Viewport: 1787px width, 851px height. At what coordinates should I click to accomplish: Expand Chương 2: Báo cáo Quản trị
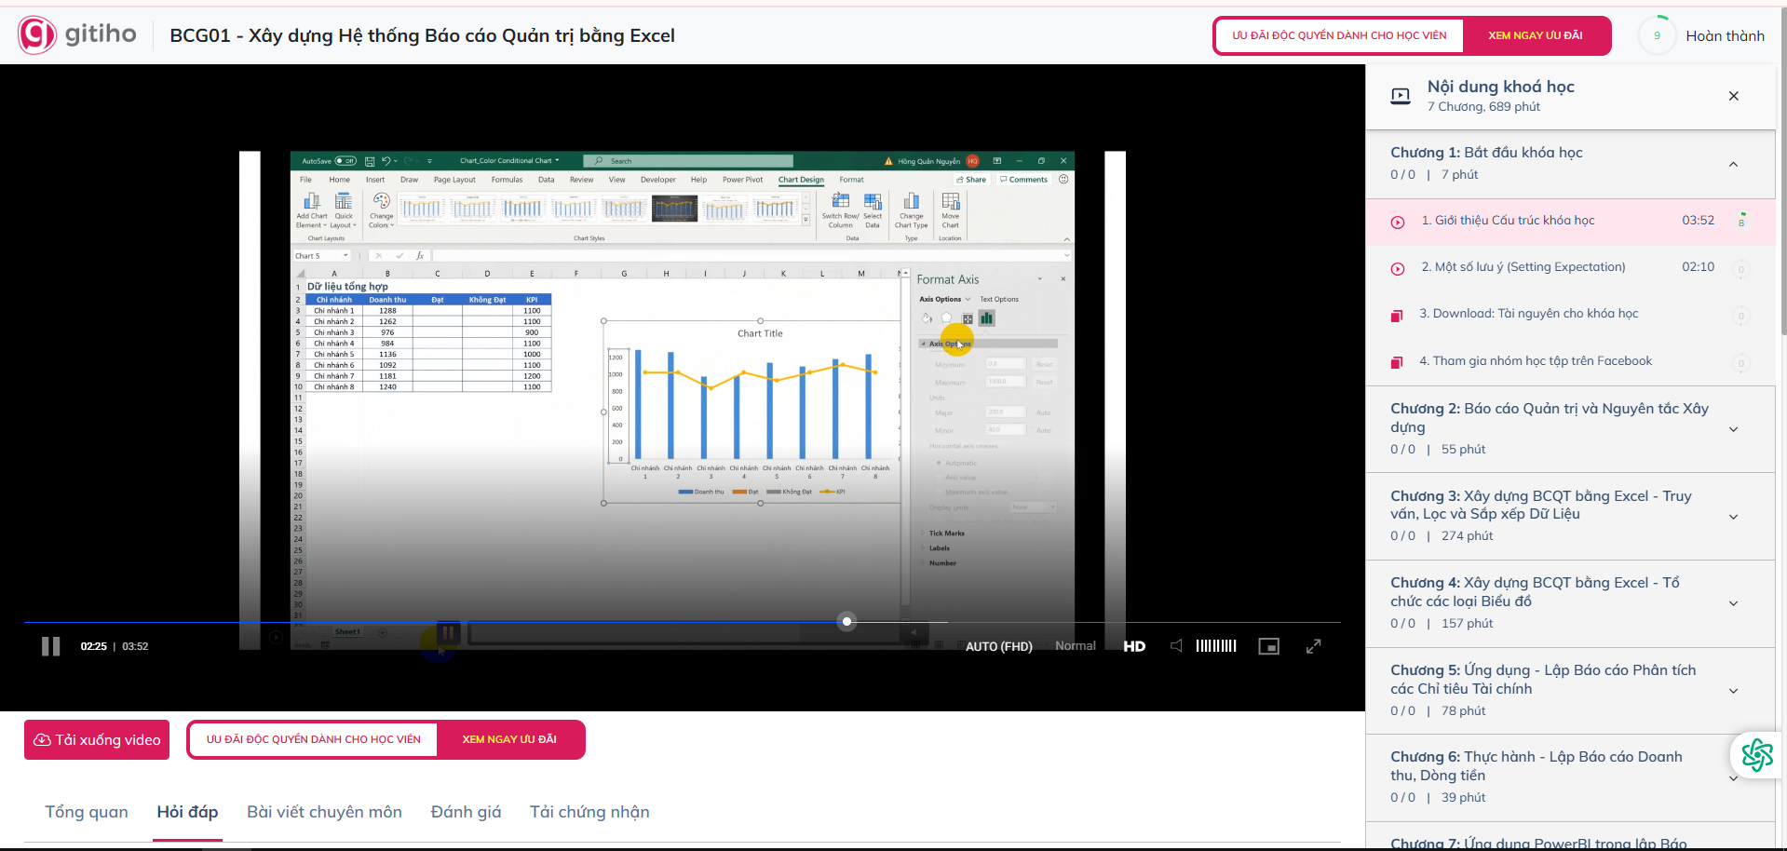[x=1733, y=429]
